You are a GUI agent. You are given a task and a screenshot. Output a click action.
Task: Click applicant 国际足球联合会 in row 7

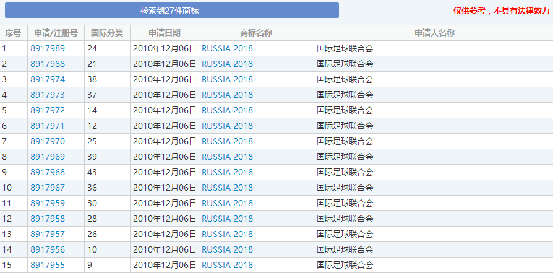coord(345,142)
